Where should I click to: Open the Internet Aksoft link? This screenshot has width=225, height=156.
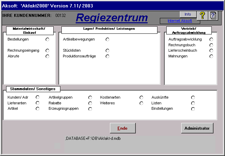coord(180,21)
